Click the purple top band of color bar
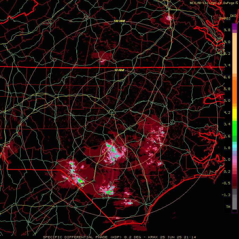Image resolution: width=239 pixels, height=239 pixels. (x=234, y=27)
